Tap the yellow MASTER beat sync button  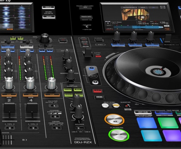point(116,105)
